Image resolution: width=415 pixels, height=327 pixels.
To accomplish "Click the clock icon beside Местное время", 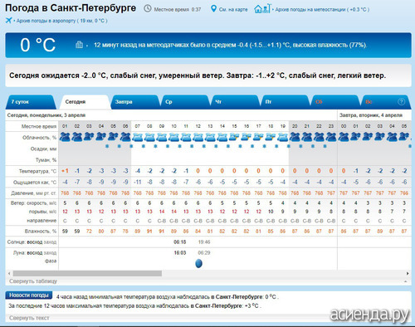I will (148, 8).
